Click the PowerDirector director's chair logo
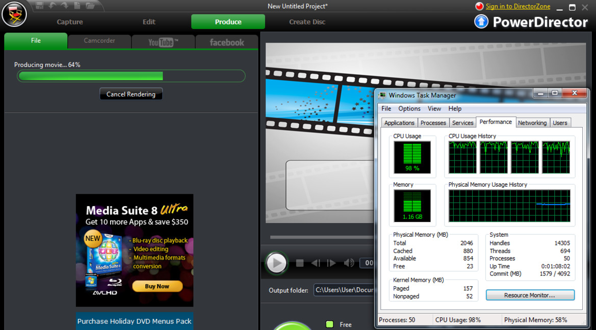 click(14, 14)
